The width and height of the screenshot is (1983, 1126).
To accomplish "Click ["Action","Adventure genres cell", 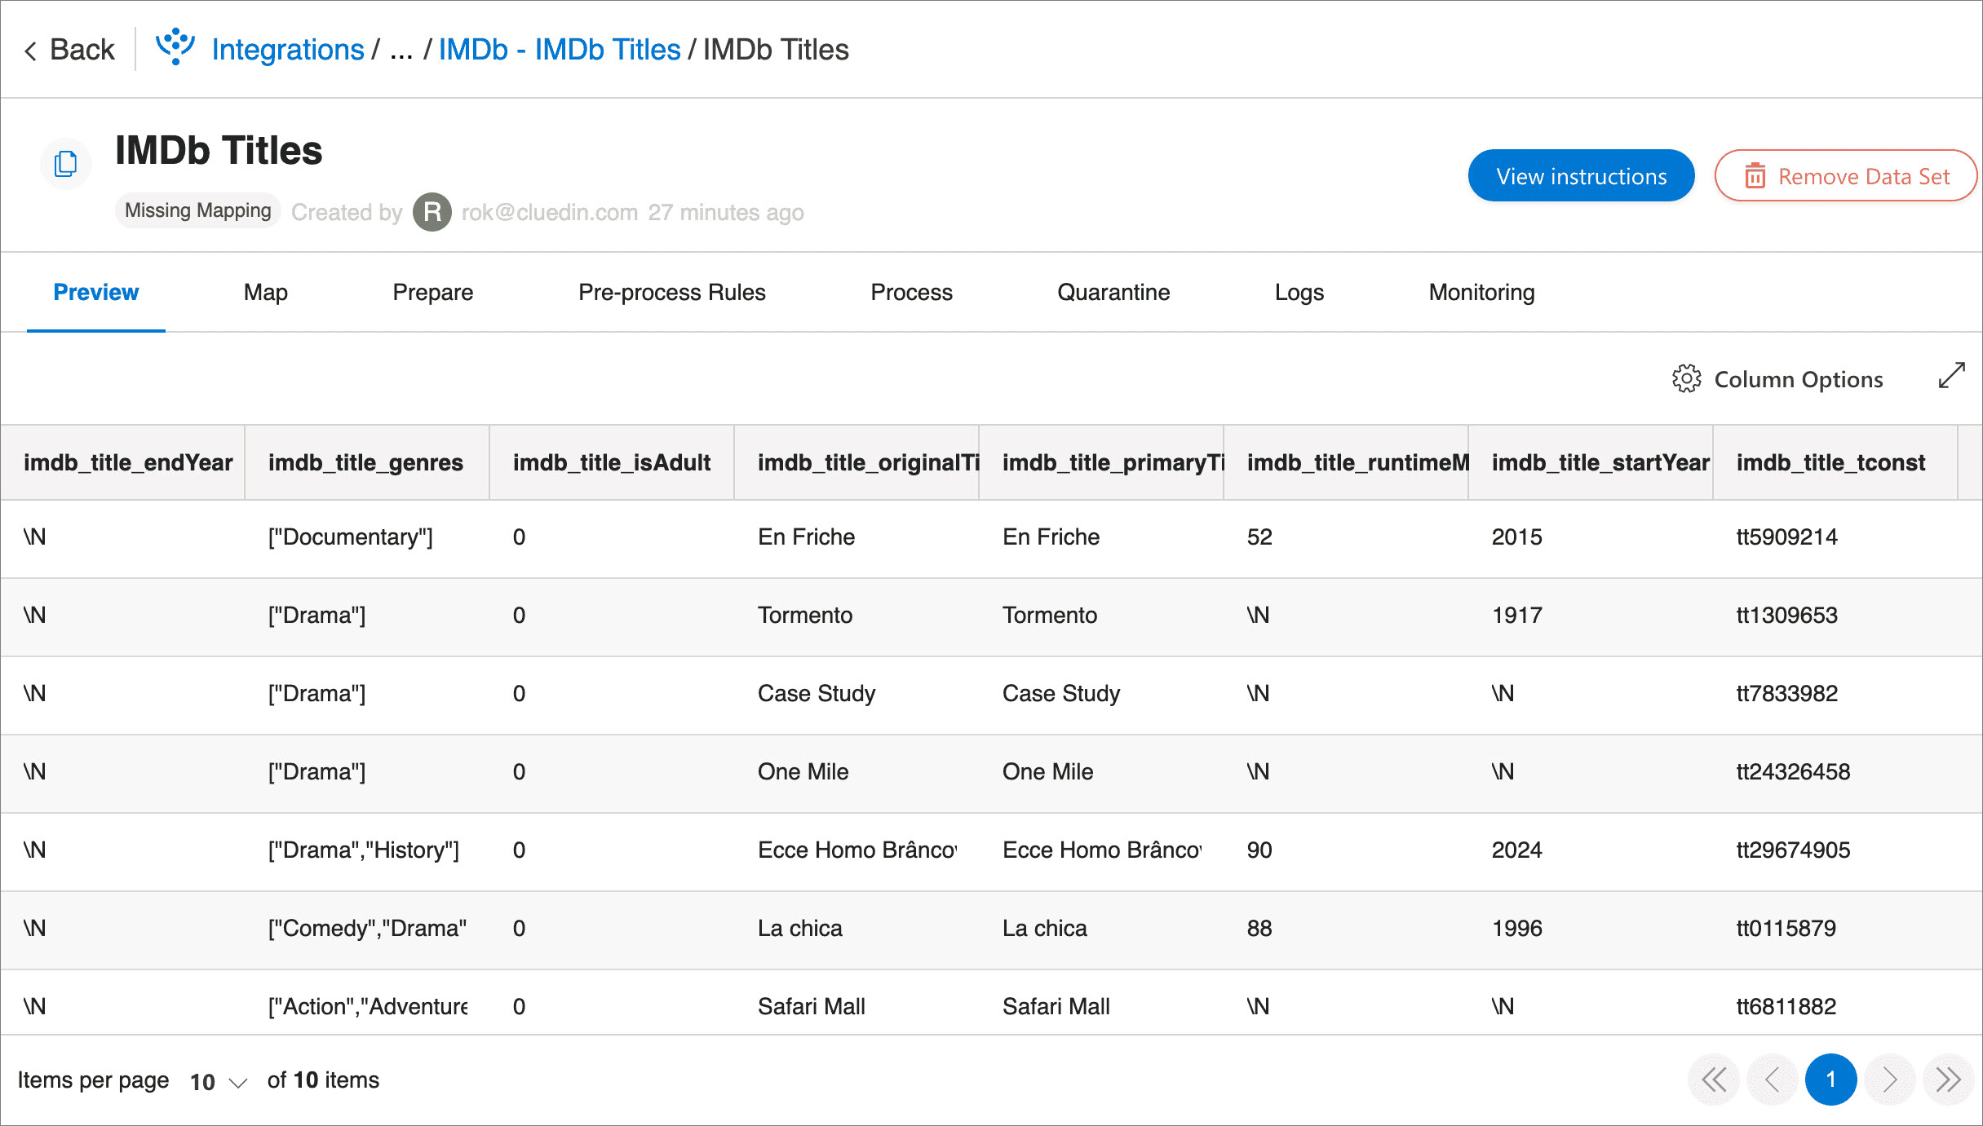I will click(368, 1006).
